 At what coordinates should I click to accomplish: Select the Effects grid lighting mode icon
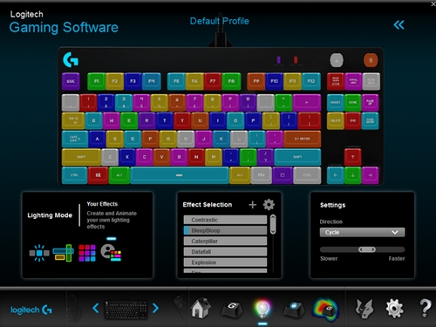pos(87,253)
